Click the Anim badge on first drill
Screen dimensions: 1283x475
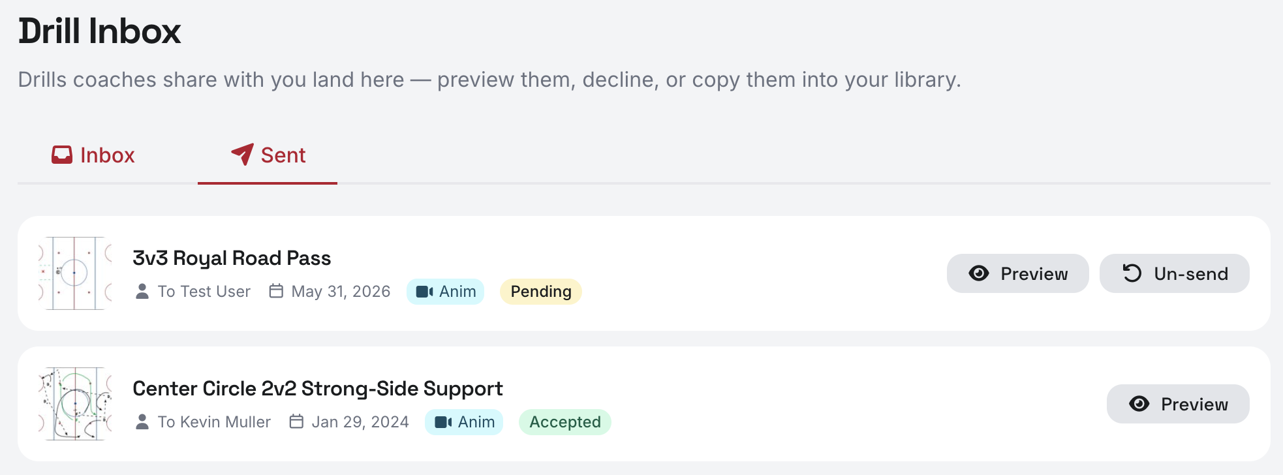446,292
